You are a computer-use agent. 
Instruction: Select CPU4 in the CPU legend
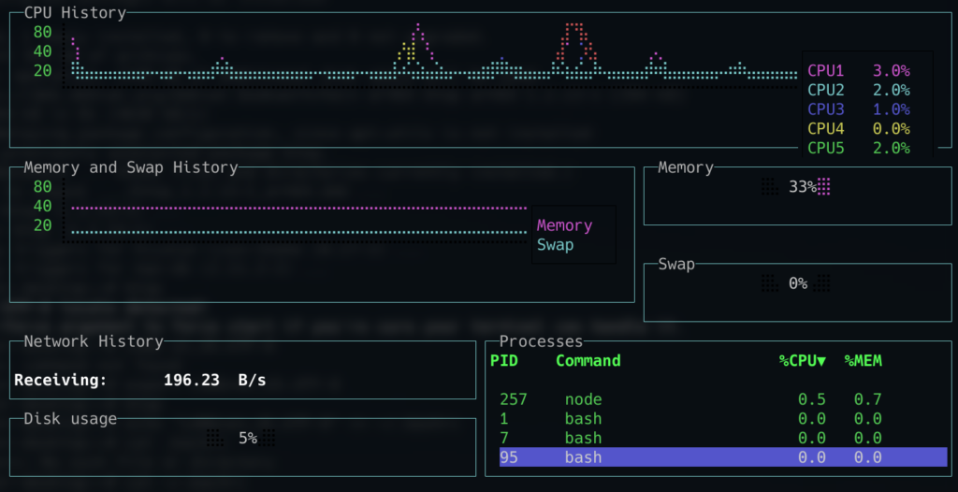click(825, 128)
